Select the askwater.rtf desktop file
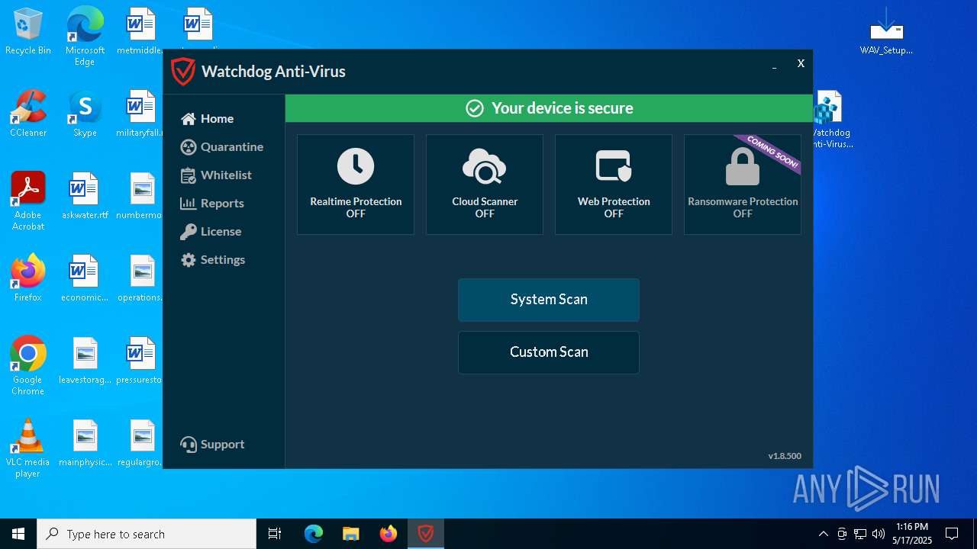 click(85, 196)
